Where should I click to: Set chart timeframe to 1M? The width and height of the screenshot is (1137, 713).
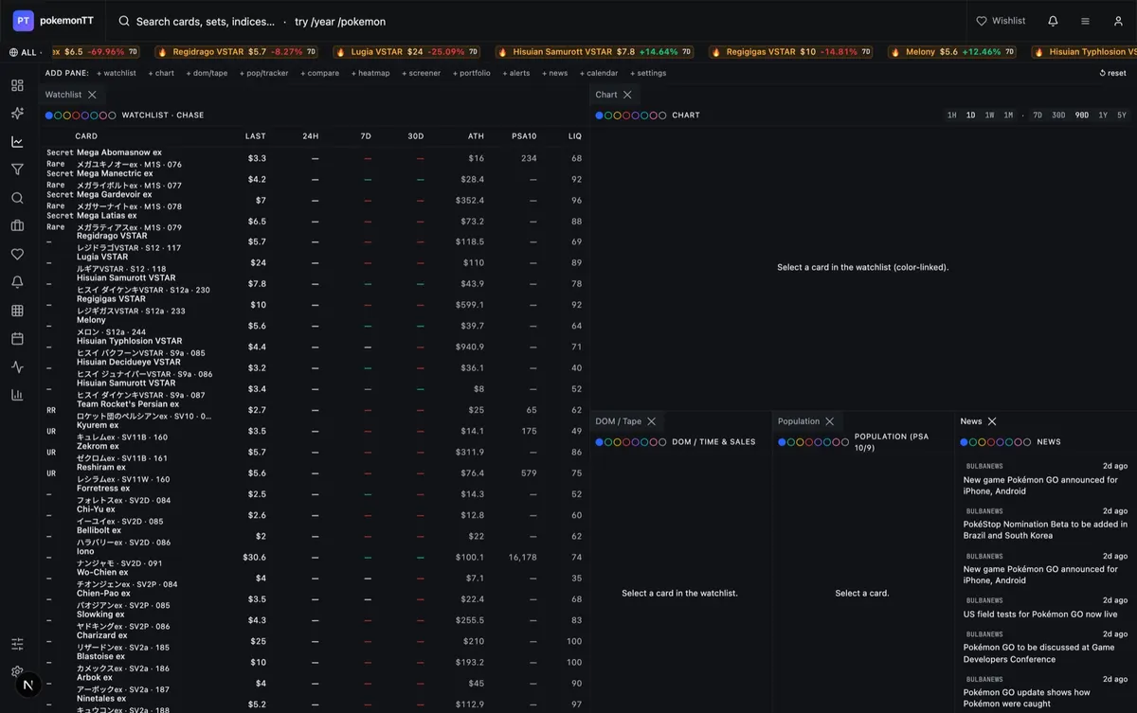pos(1008,116)
